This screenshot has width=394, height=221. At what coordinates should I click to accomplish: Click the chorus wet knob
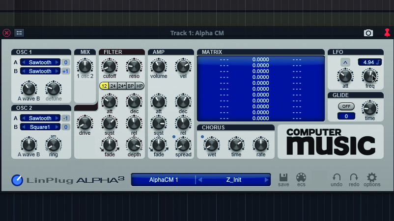click(x=212, y=145)
